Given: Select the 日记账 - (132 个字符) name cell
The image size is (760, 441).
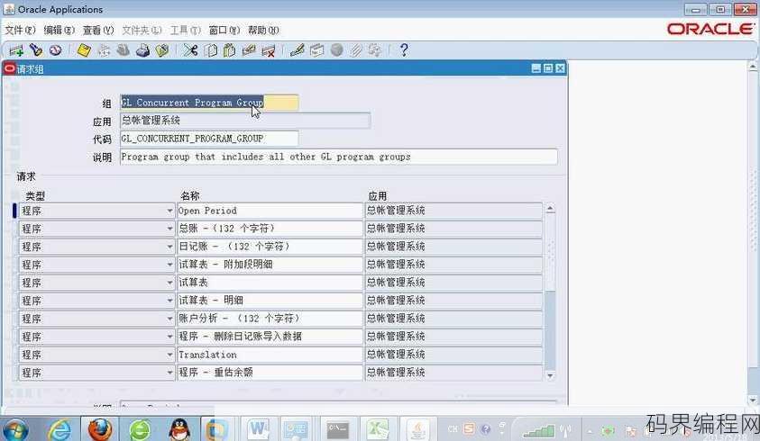Looking at the screenshot, I should (270, 247).
